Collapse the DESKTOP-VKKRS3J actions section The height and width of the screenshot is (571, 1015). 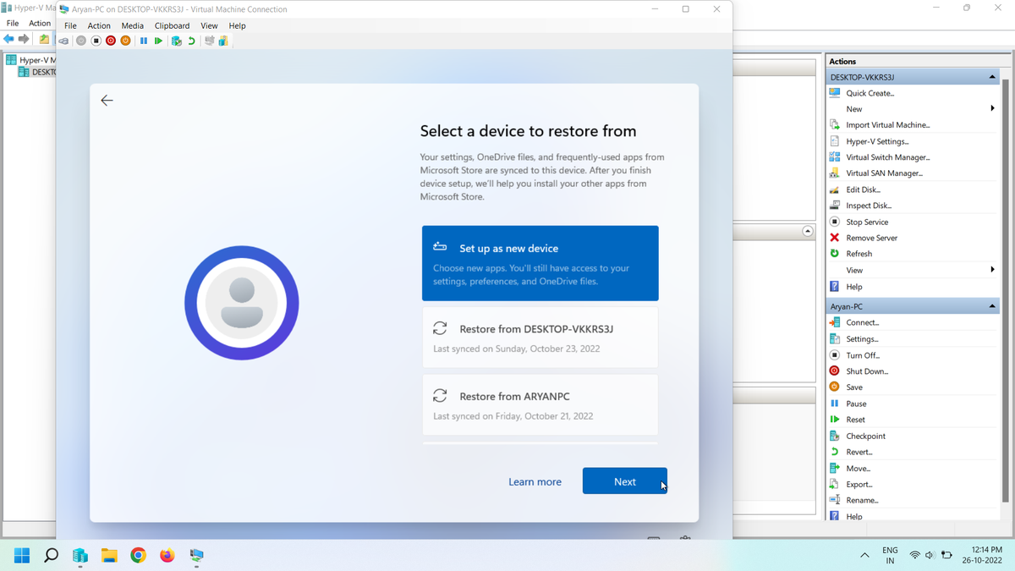[992, 77]
